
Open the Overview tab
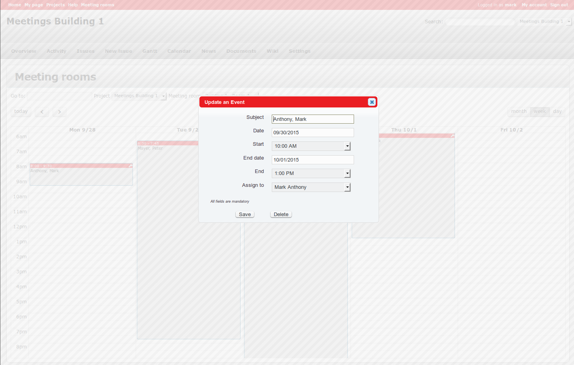coord(24,51)
